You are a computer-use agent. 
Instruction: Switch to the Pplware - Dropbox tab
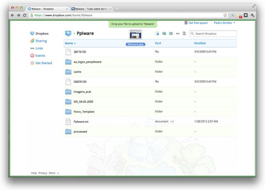pos(47,9)
